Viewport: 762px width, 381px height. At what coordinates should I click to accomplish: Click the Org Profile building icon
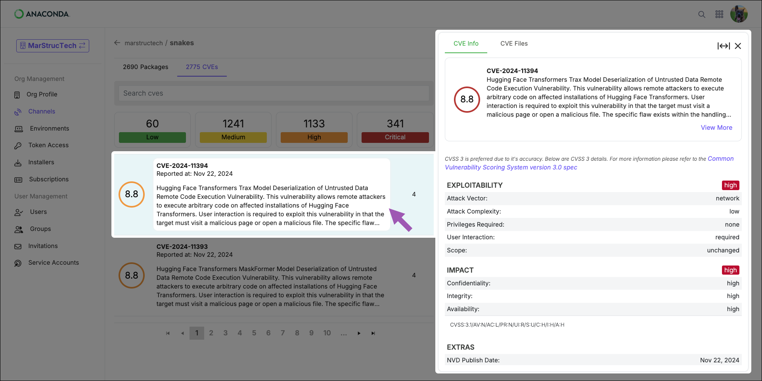(17, 95)
